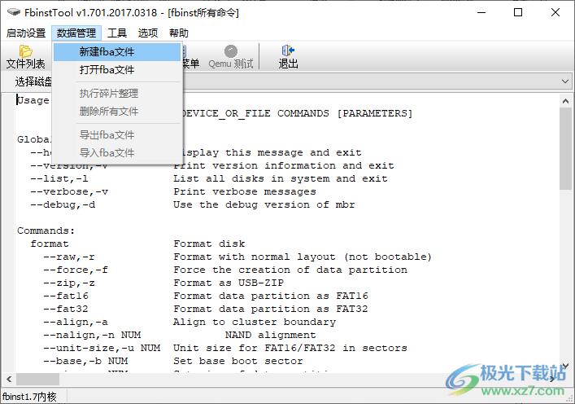Click the '--raw,-r' option text

(69, 257)
